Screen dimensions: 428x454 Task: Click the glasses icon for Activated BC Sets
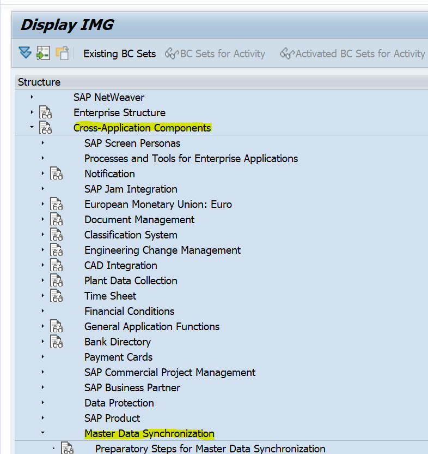287,53
